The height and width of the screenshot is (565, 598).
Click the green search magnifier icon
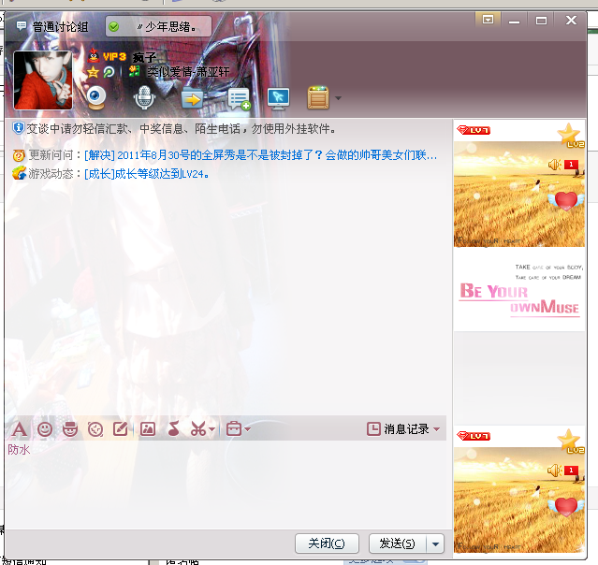(x=109, y=72)
